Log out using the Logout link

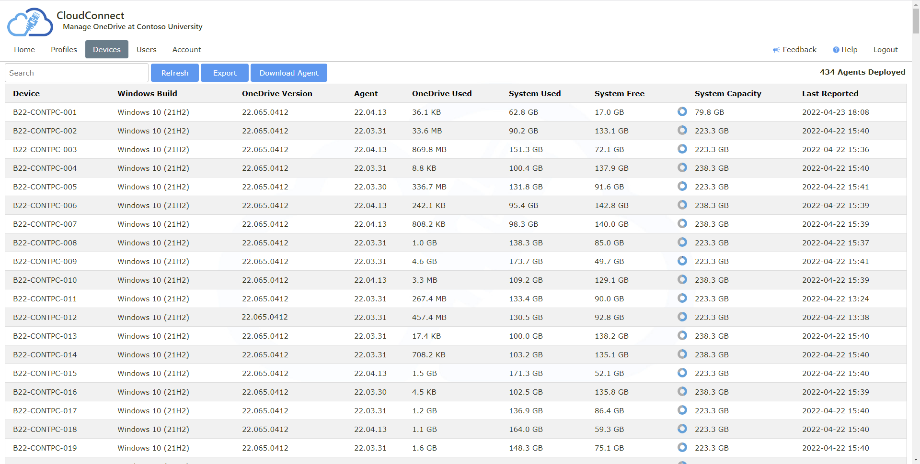[x=885, y=49]
